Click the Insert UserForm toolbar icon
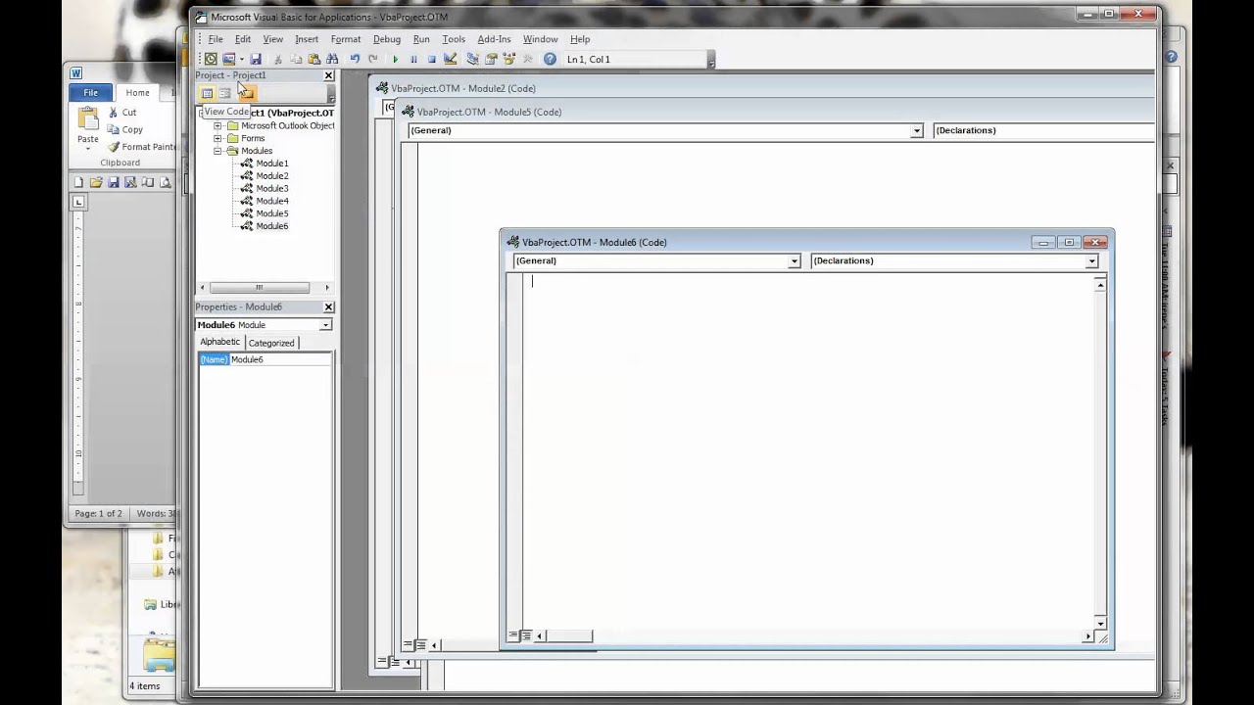The image size is (1254, 705). [228, 59]
